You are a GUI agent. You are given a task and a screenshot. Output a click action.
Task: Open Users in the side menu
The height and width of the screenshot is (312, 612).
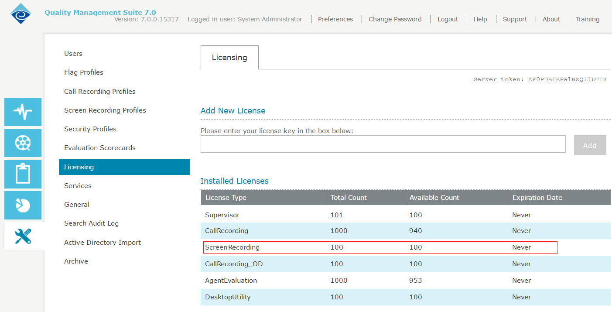tap(73, 54)
